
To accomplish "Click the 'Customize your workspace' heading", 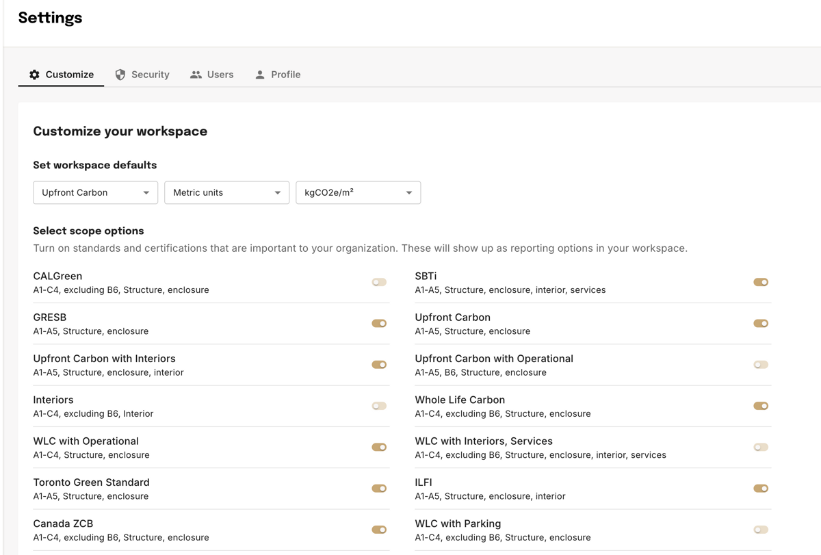I will (120, 131).
